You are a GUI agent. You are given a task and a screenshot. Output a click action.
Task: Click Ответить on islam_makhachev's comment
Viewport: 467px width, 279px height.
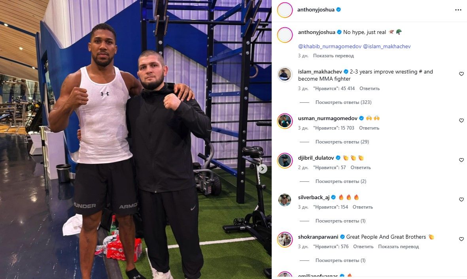coord(369,89)
